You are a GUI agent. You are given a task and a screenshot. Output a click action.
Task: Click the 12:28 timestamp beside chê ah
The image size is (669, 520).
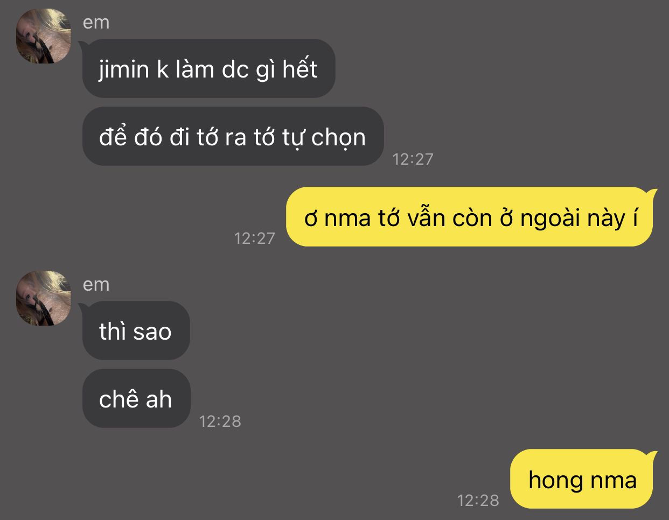(220, 421)
